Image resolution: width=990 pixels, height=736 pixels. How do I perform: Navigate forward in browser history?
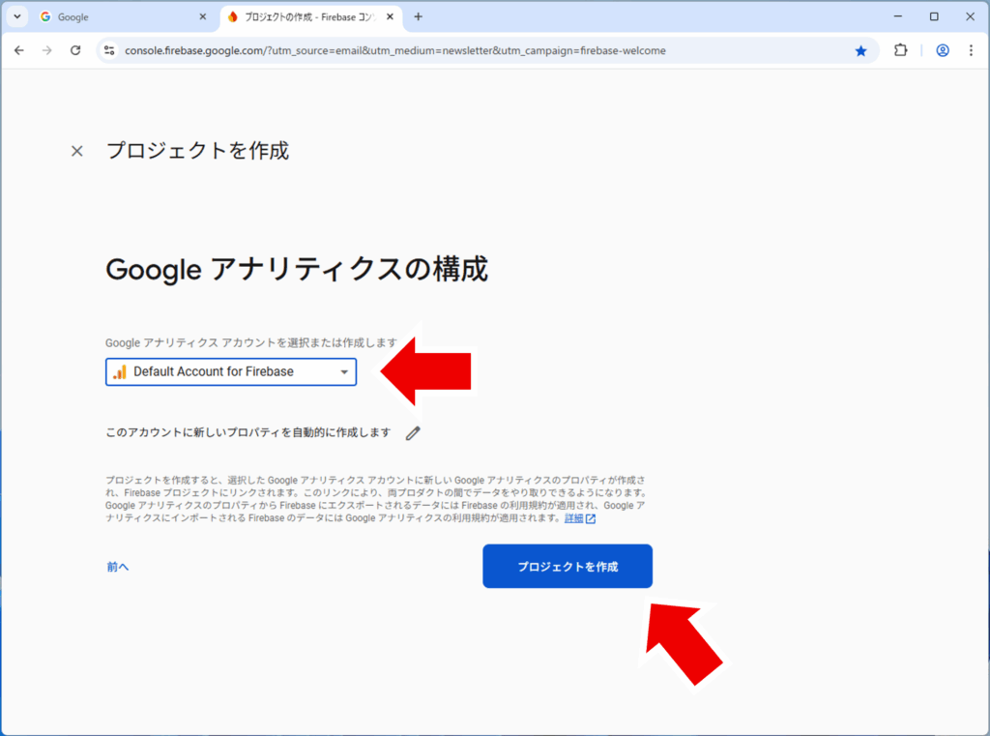(47, 50)
